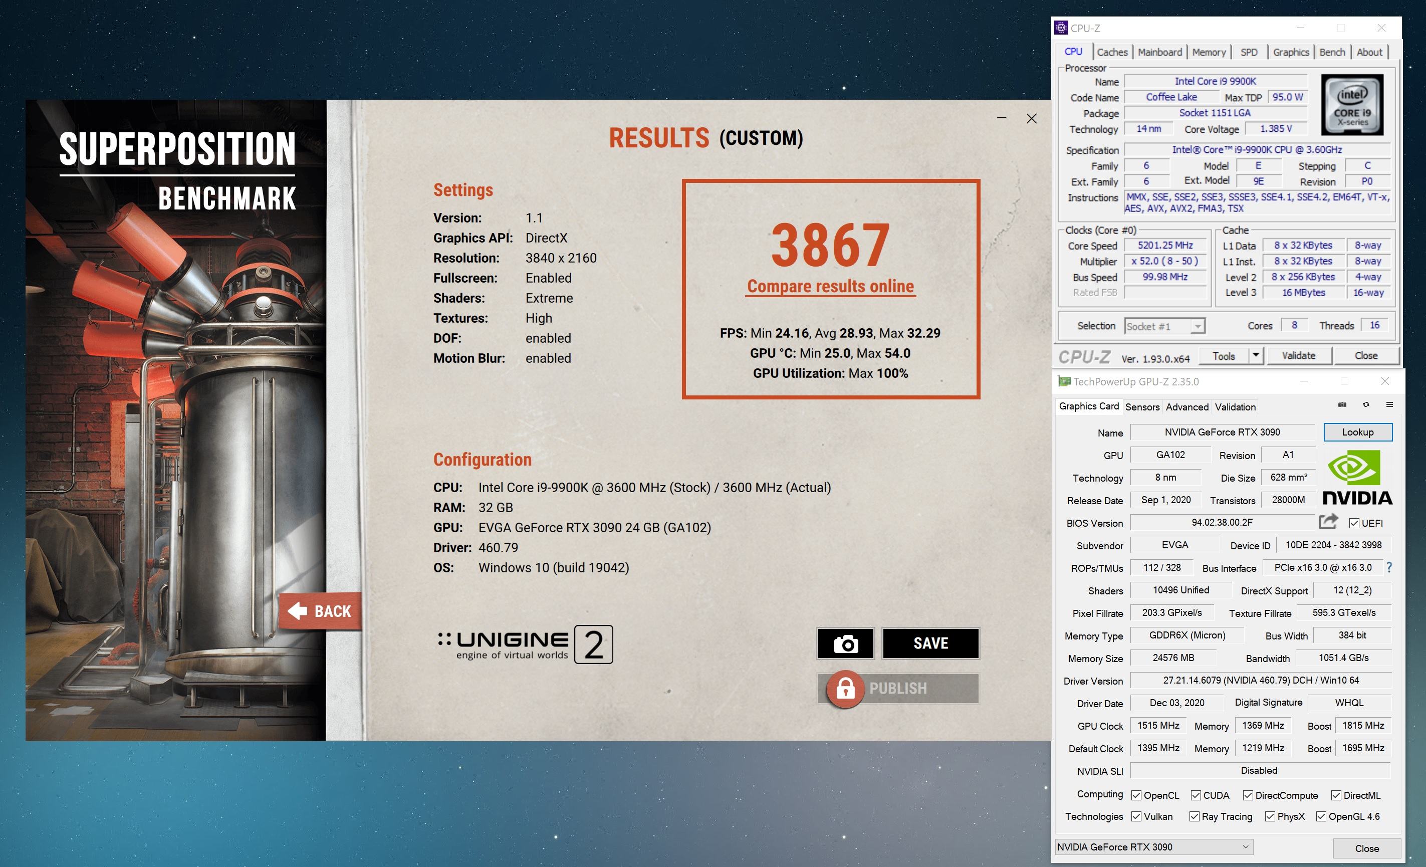Click the camera screenshot button in Superposition
Screen dimensions: 1426x867
click(x=846, y=643)
